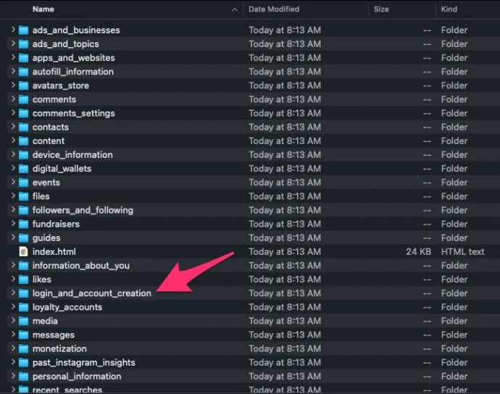Image resolution: width=500 pixels, height=394 pixels.
Task: Click the content folder icon
Action: tap(24, 141)
